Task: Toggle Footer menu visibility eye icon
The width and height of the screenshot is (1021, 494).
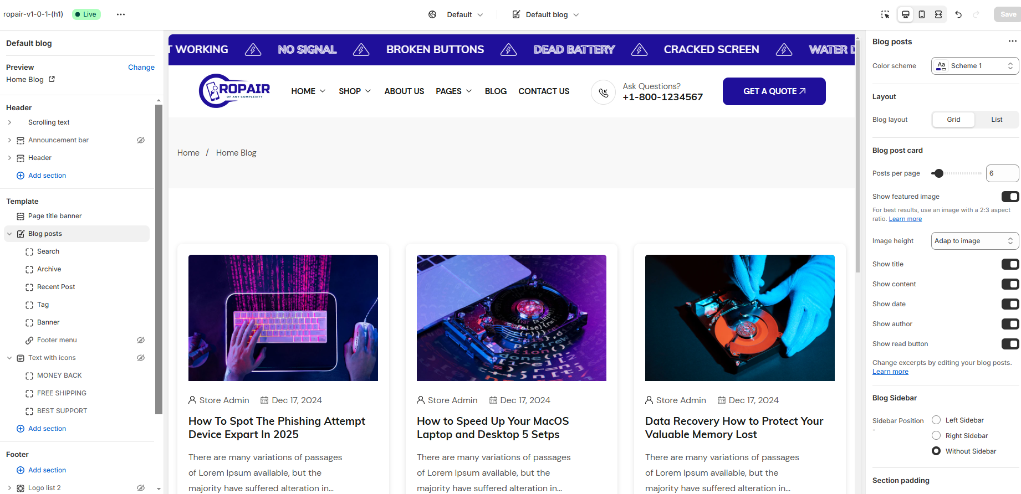Action: coord(141,340)
